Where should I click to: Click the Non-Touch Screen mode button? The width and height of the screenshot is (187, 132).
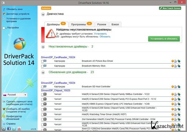(170, 8)
